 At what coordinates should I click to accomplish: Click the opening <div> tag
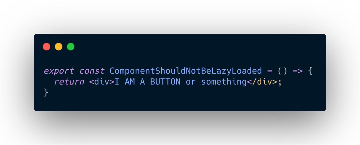[x=102, y=82]
